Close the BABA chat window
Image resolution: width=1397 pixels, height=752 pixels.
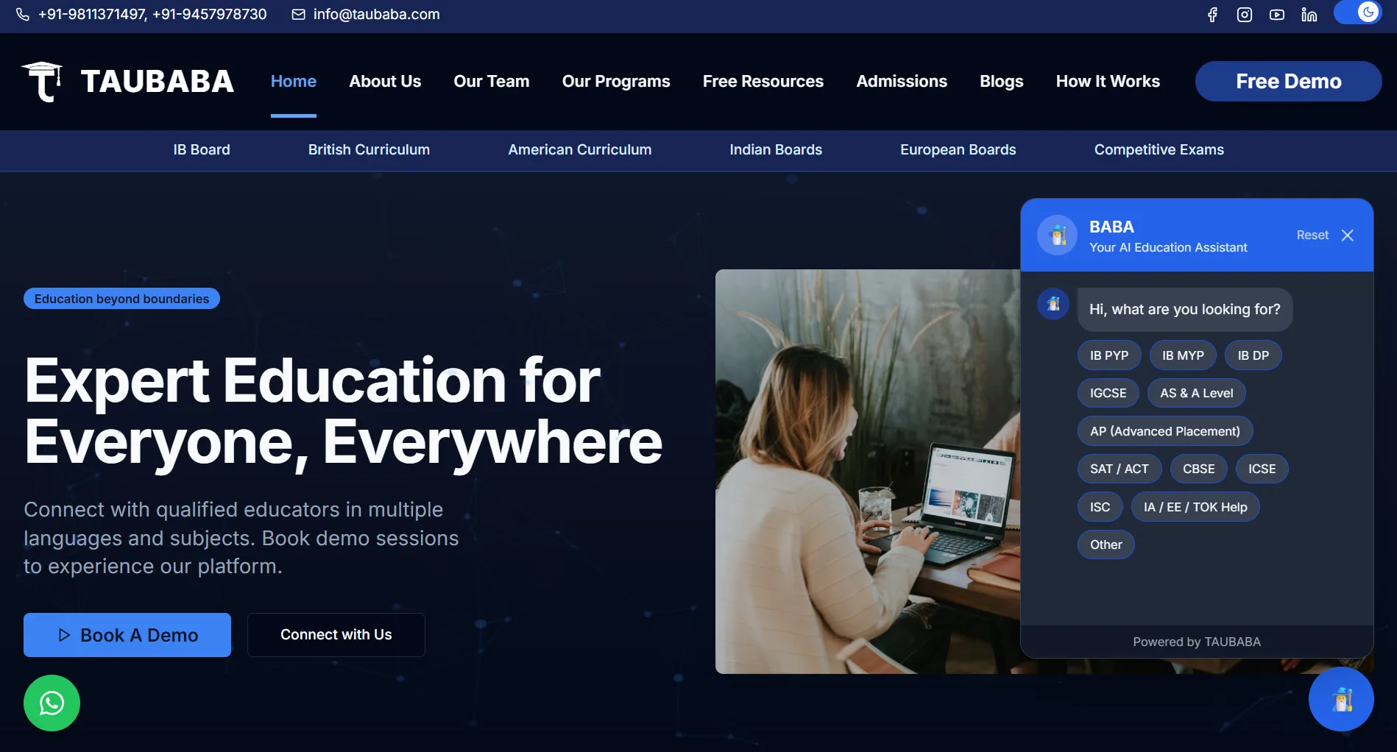pyautogui.click(x=1348, y=235)
